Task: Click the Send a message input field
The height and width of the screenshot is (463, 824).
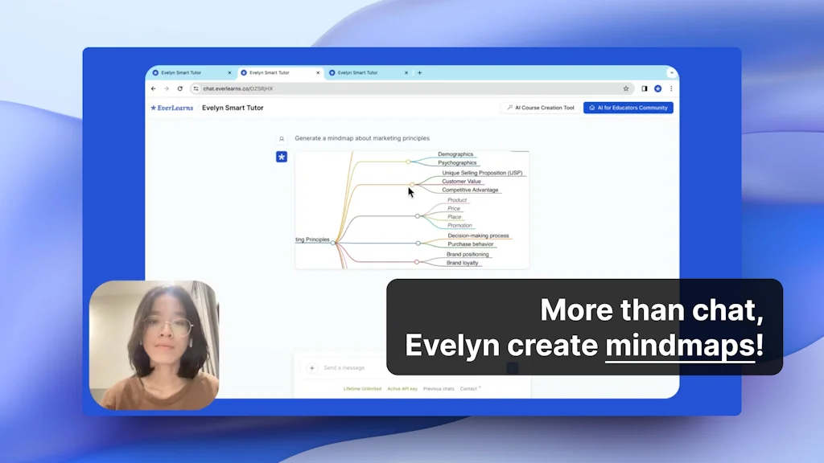Action: pos(354,367)
